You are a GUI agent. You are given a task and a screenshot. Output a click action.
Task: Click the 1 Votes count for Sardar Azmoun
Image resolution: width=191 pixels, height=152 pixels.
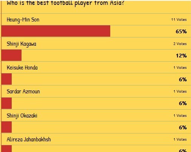pos(180,92)
